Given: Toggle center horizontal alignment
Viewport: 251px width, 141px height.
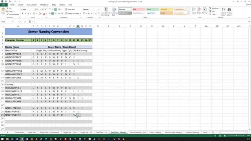Looking at the screenshot, I should tap(53, 14).
